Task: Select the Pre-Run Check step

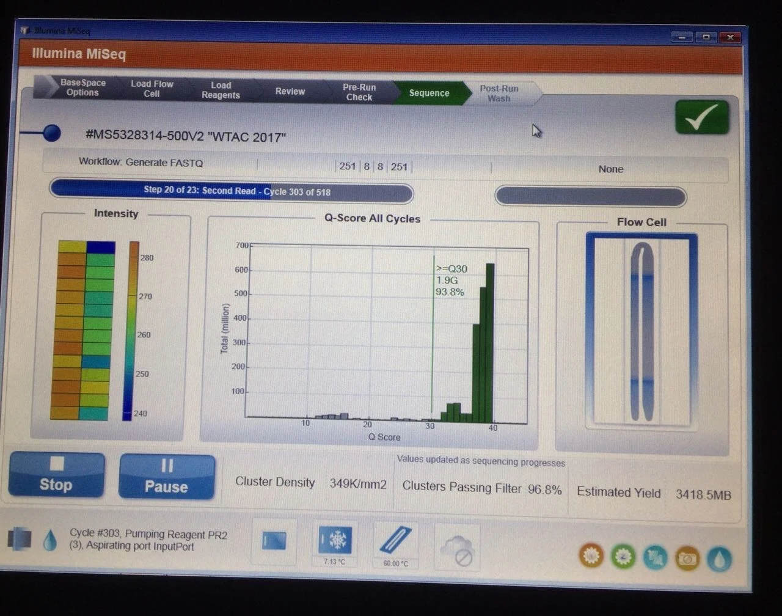Action: coord(359,92)
